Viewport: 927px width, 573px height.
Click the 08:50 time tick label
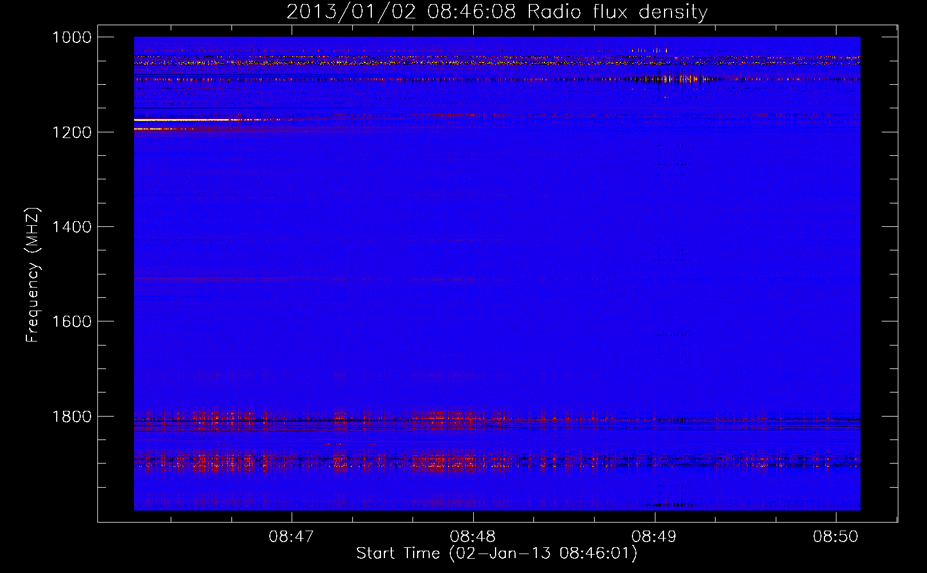point(836,537)
